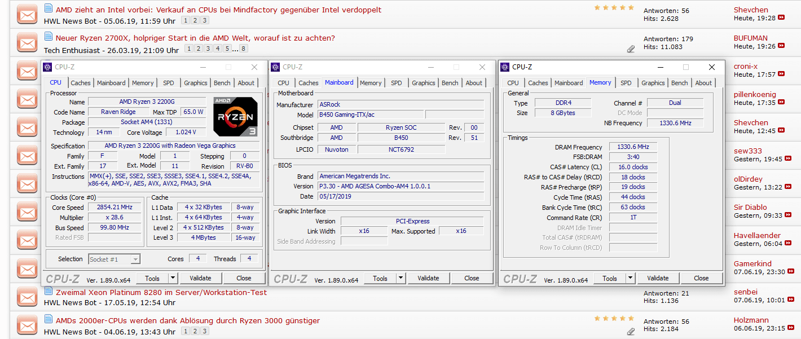Image resolution: width=801 pixels, height=339 pixels.
Task: Click the envelope icon beside "AMDs 2000er-CPUs" thread
Action: coord(27,325)
